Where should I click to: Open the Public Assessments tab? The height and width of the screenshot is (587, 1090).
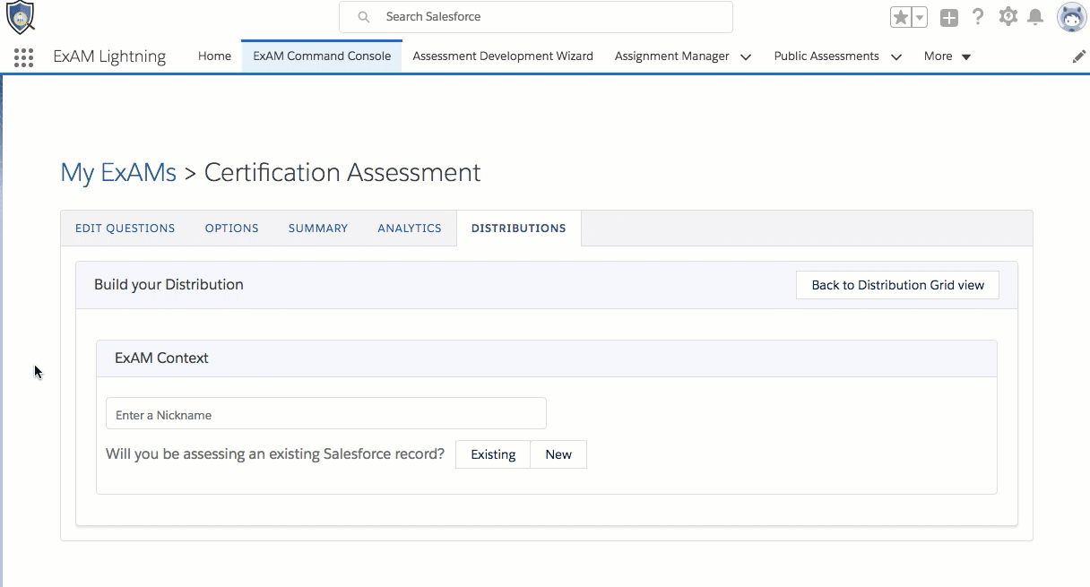click(826, 56)
